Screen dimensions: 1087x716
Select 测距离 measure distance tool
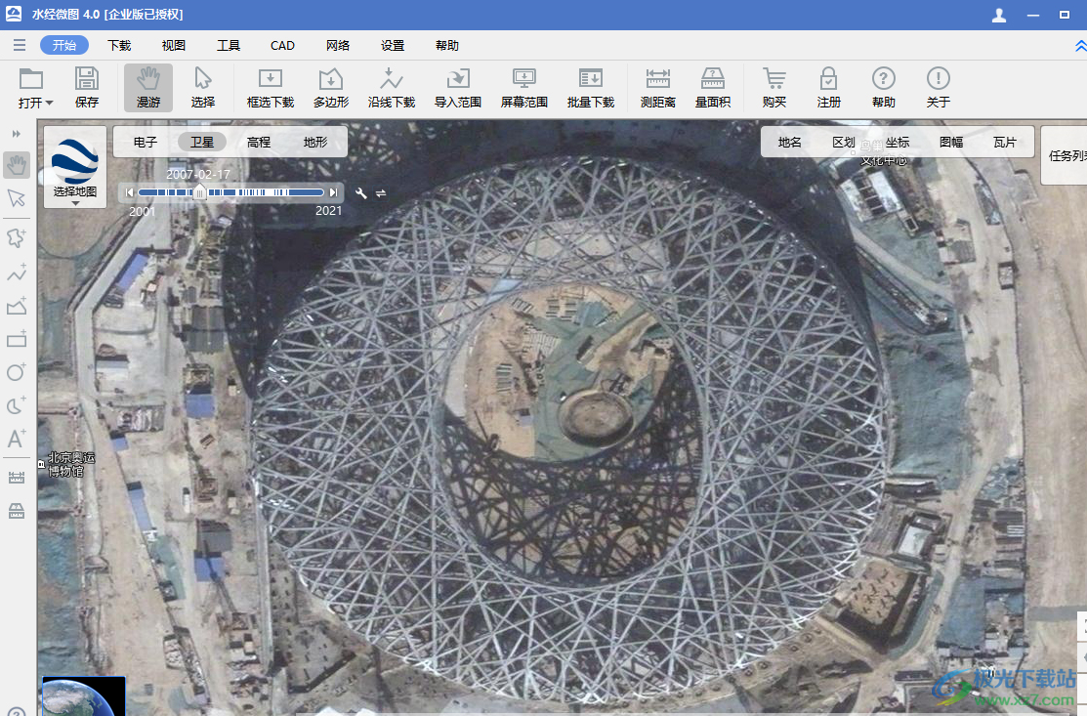click(658, 87)
